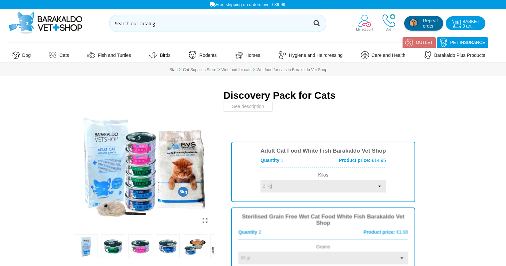
Task: Open the Kilos 2 Kg dropdown
Action: [x=323, y=186]
